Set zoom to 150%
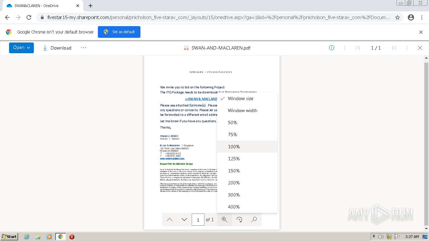This screenshot has width=429, height=241. click(247, 171)
